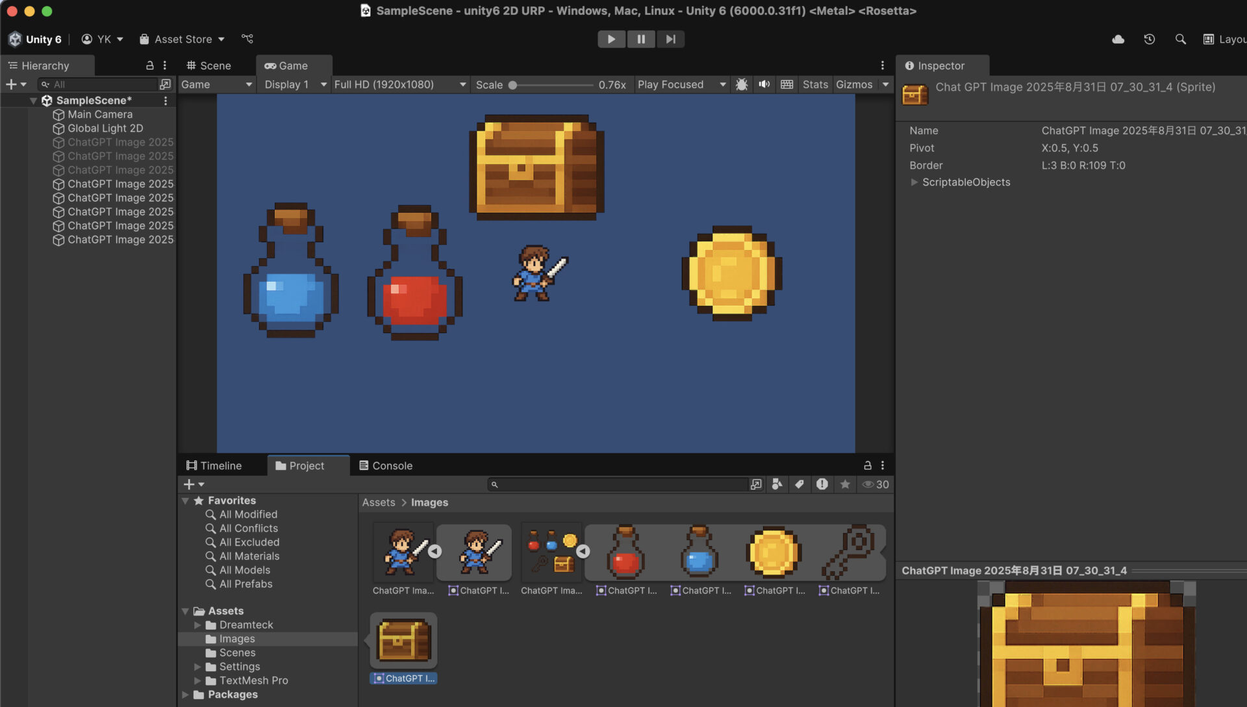Collapse the SampleScene tree node
Viewport: 1247px width, 707px height.
click(x=33, y=101)
